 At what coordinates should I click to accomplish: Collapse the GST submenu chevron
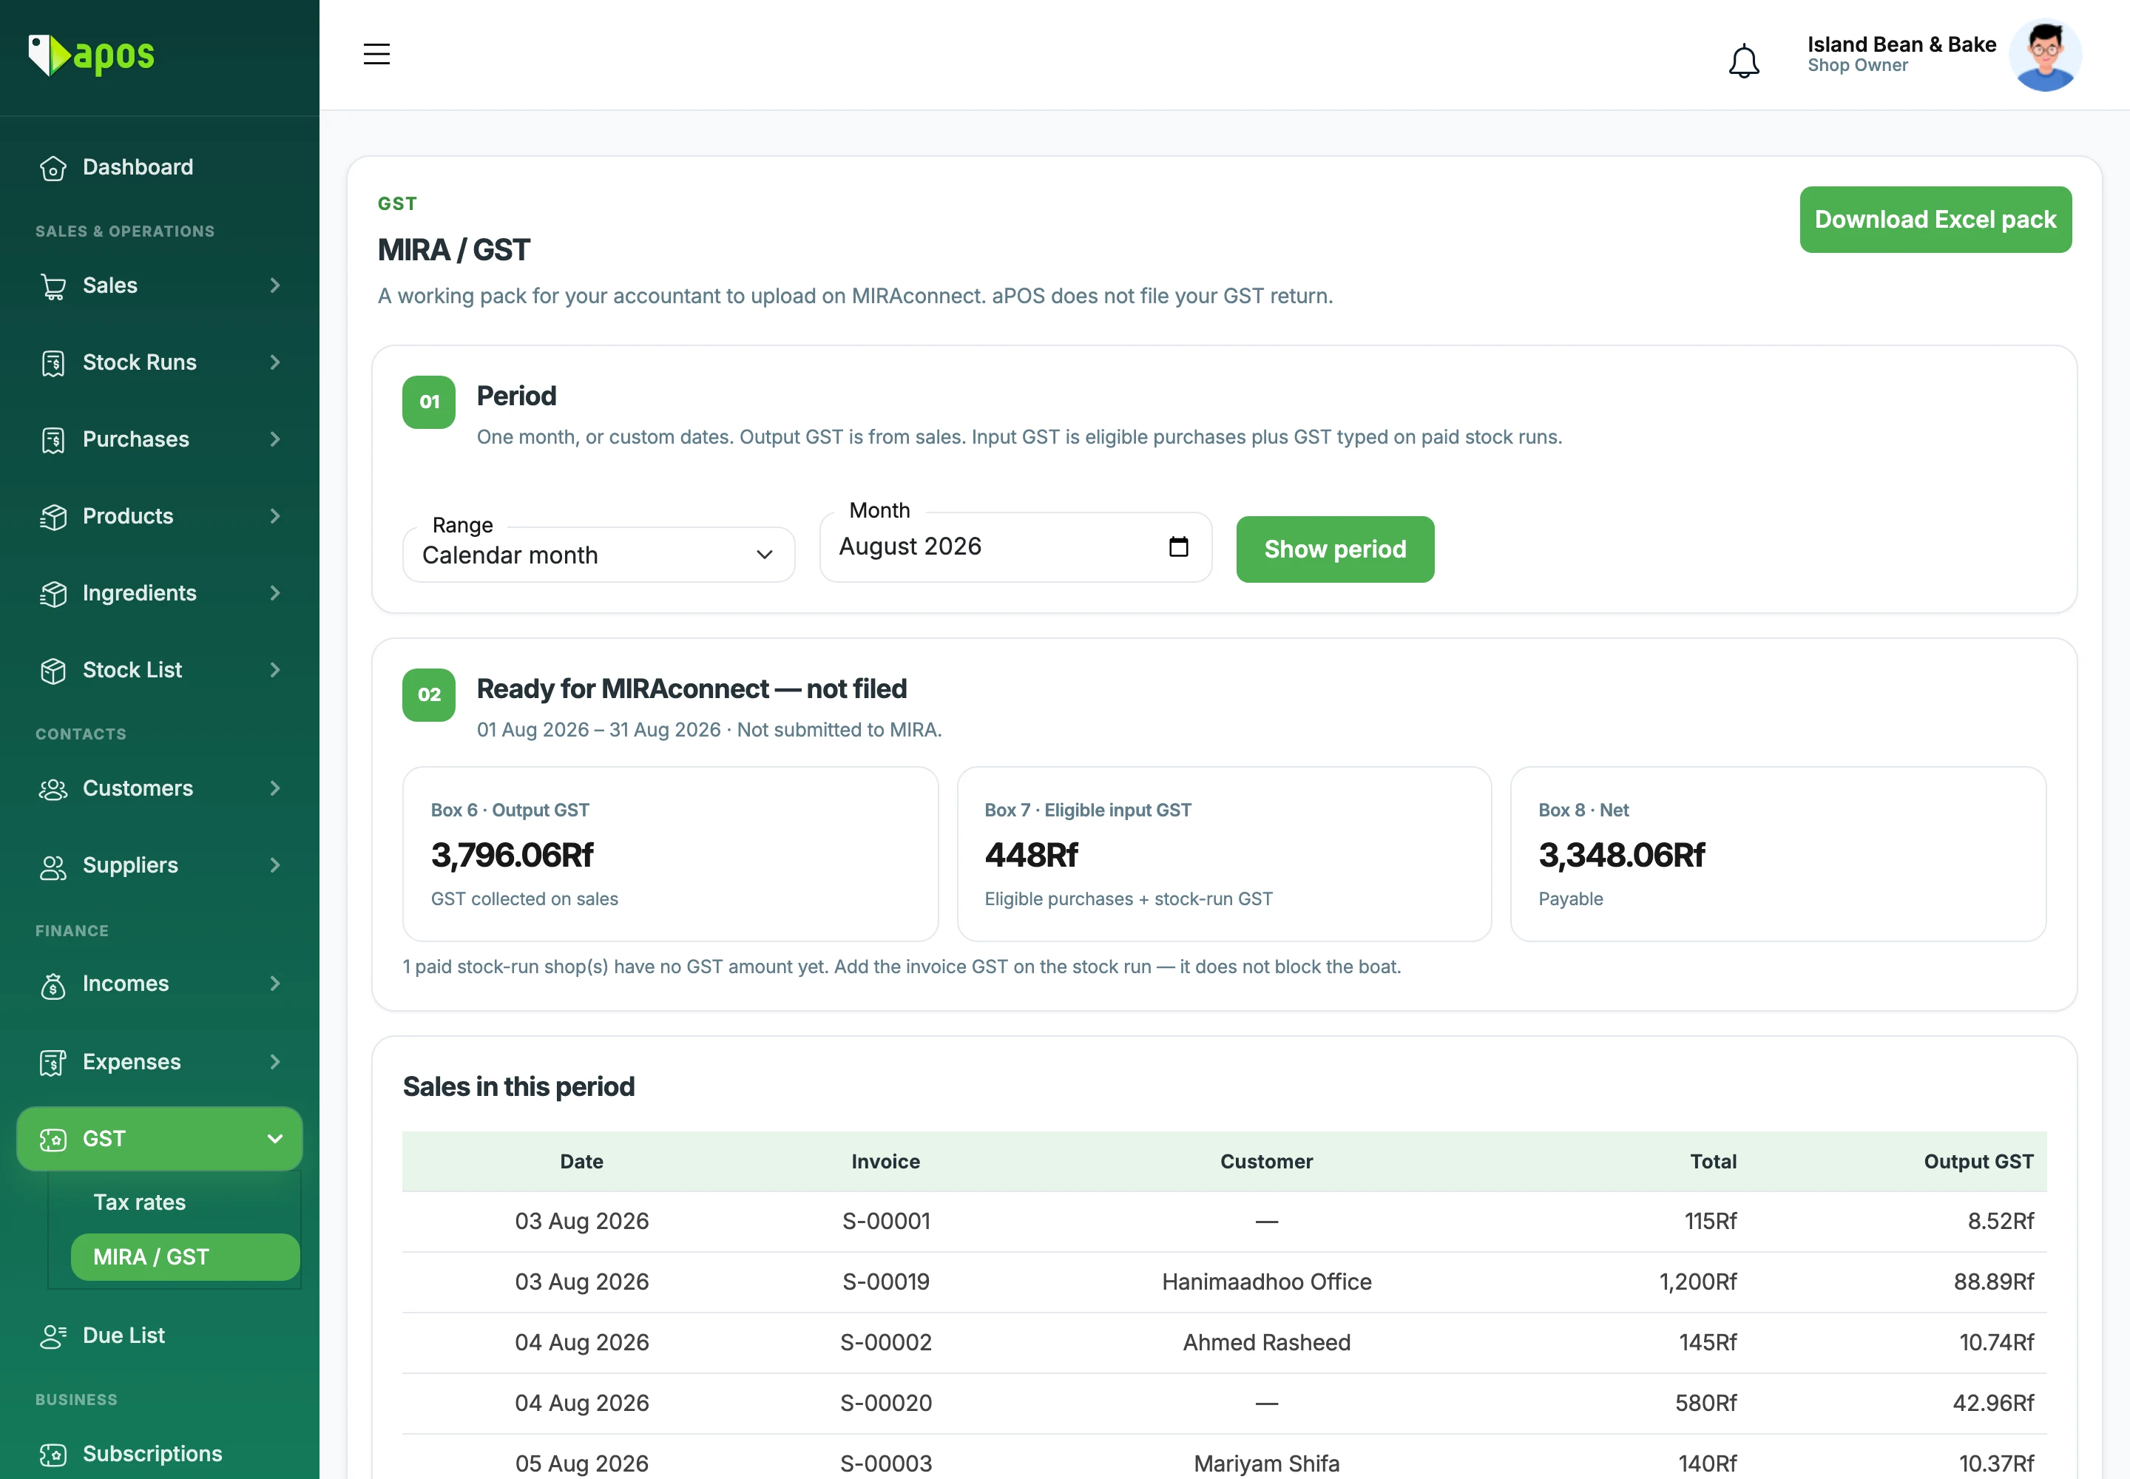point(275,1139)
